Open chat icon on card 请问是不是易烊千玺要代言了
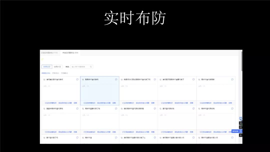 (x=193, y=79)
